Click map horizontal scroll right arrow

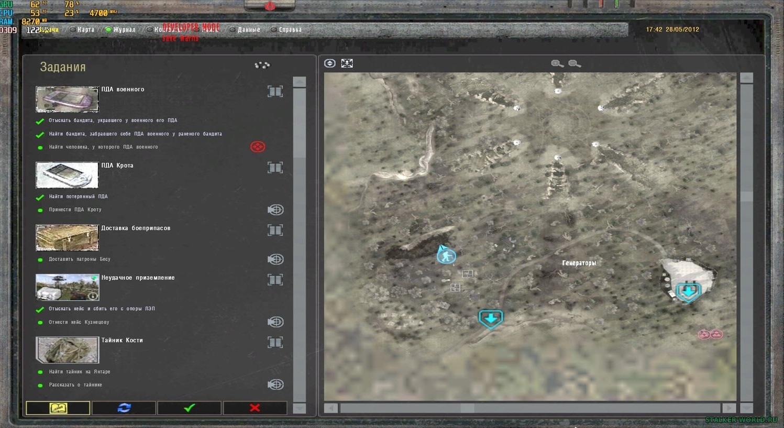tap(729, 408)
